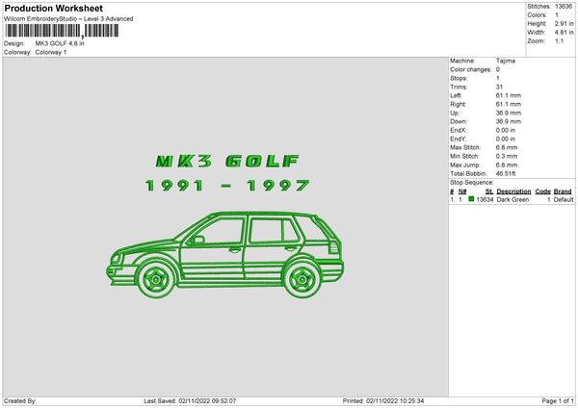The width and height of the screenshot is (578, 408).
Task: Click the St. column header
Action: 489,191
